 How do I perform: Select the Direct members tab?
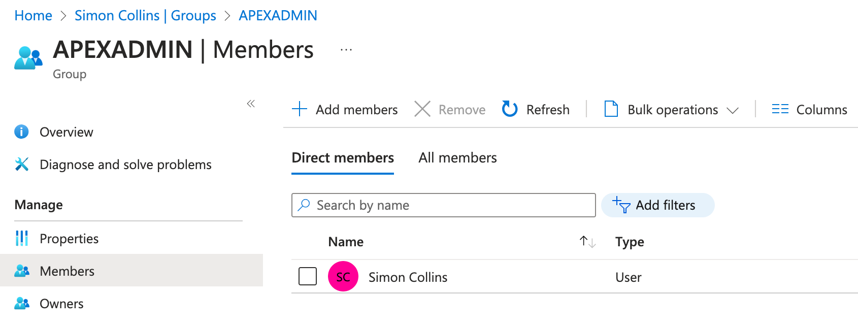click(x=343, y=157)
